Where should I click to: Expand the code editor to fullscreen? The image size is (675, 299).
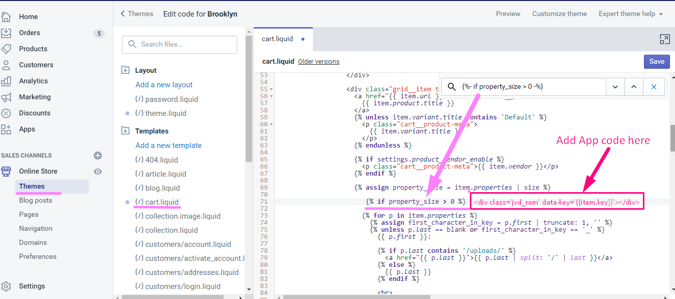tap(664, 40)
